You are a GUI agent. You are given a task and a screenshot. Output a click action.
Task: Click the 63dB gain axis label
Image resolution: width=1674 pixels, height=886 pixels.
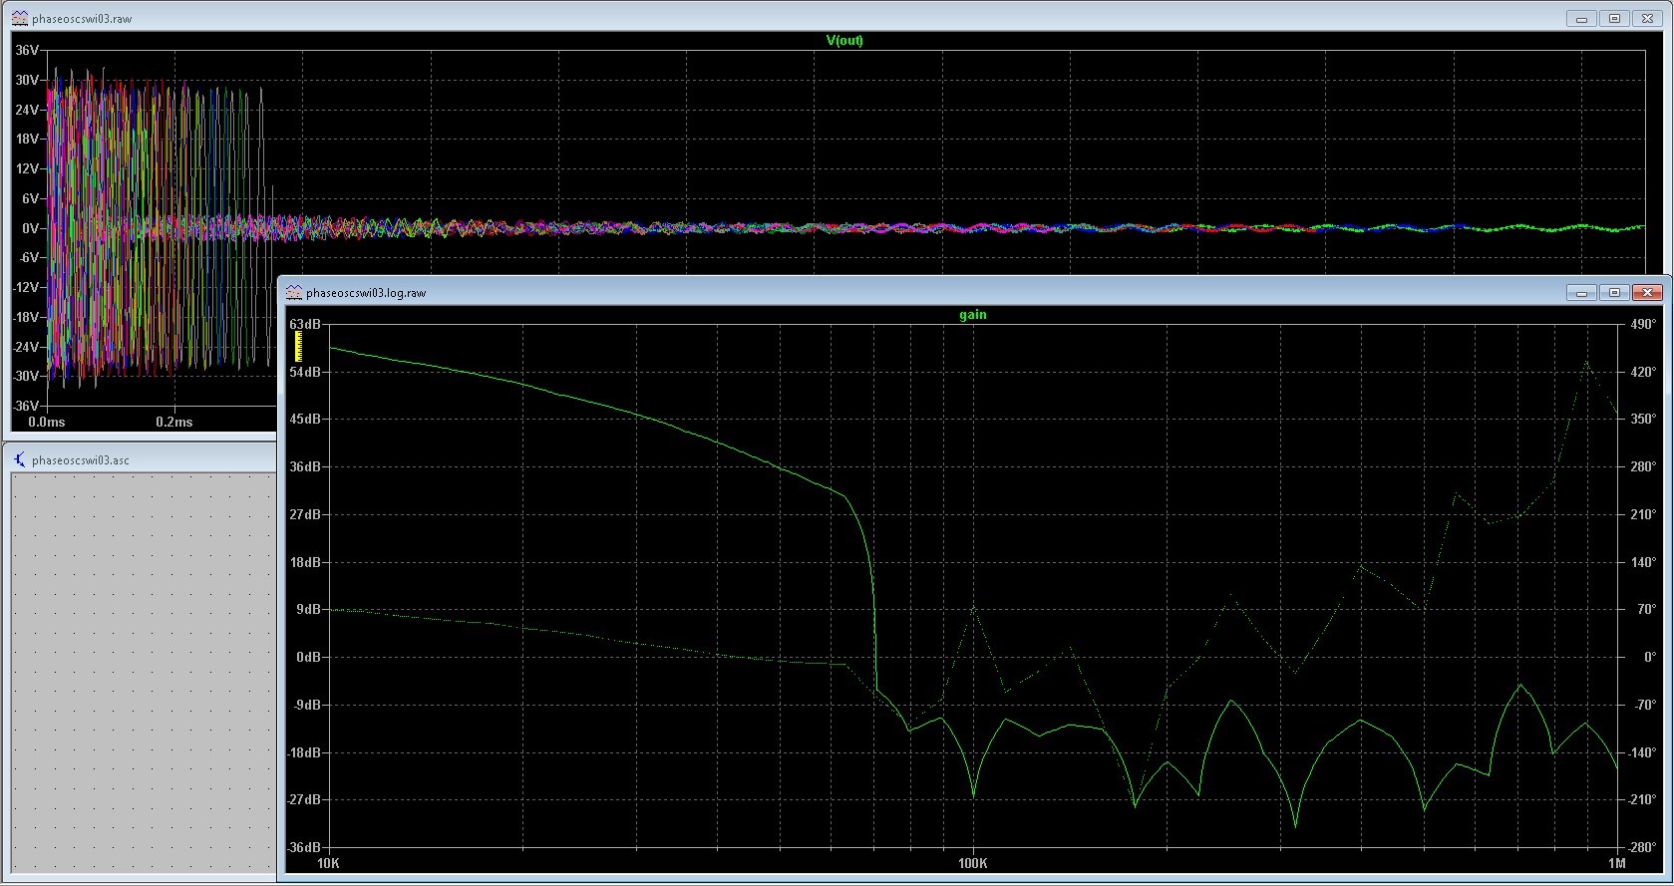pos(305,324)
